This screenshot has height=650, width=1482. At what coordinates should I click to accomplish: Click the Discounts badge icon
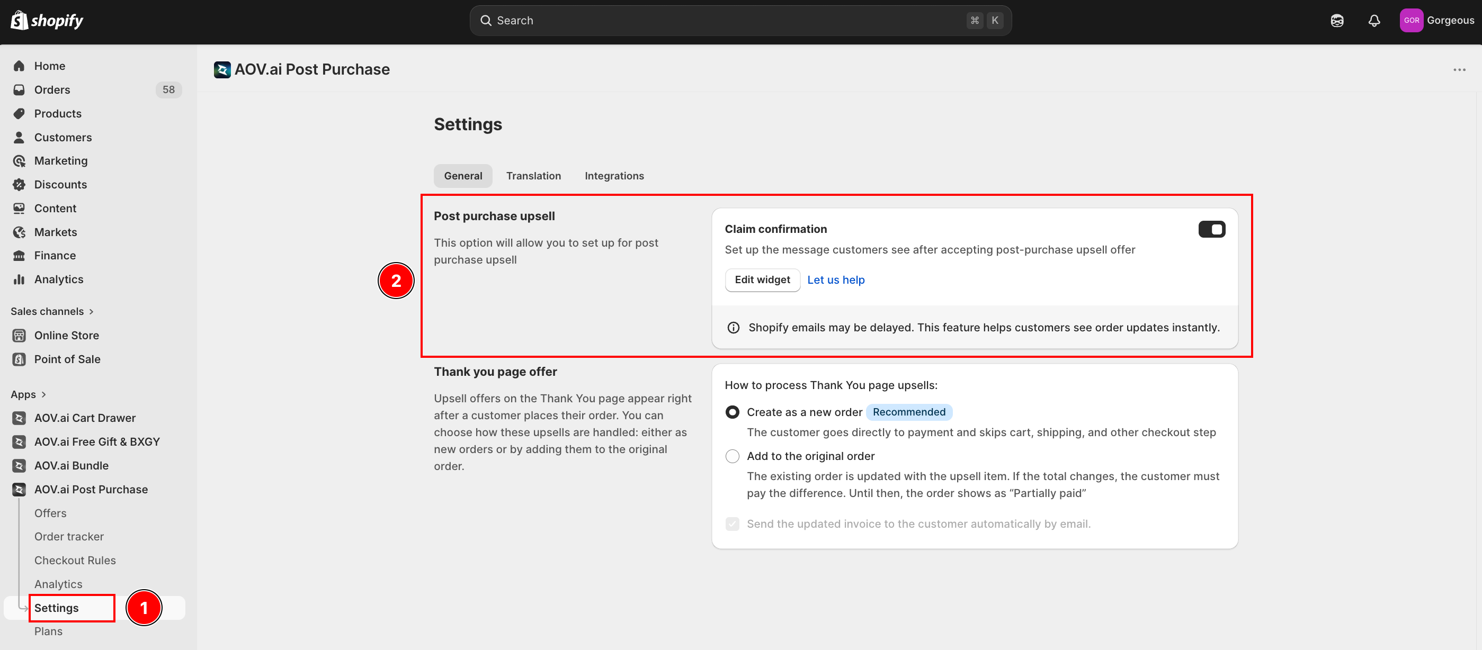pyautogui.click(x=19, y=185)
